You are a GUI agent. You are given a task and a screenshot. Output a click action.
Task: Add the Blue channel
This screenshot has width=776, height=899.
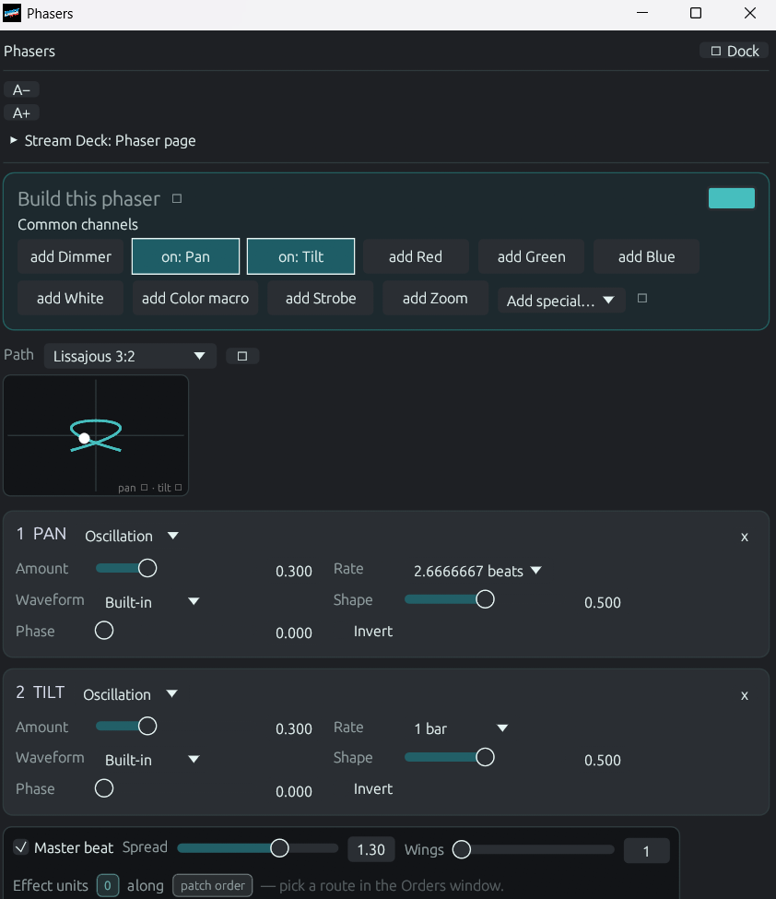(646, 257)
